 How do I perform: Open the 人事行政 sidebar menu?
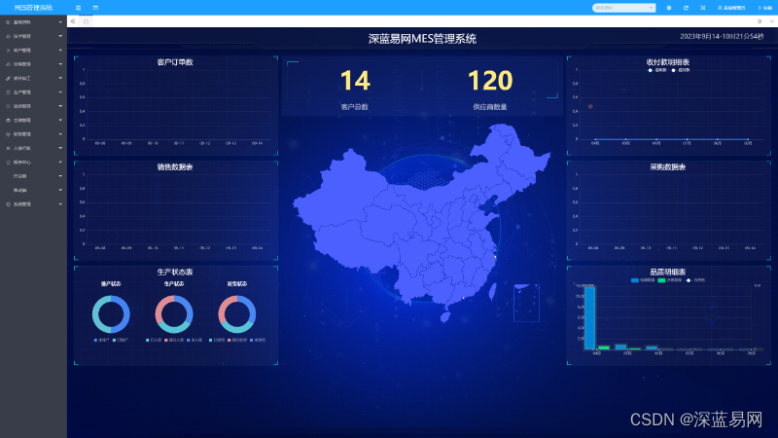[33, 148]
